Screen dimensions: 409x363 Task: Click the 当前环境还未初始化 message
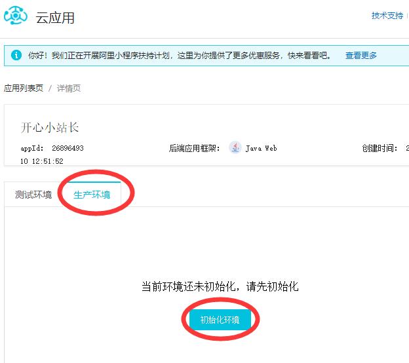tap(220, 286)
